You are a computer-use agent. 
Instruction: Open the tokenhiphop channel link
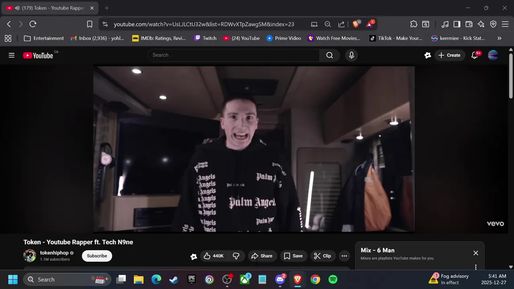coord(54,253)
